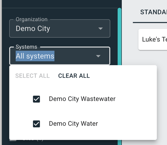Click the Demo City organization value
This screenshot has width=167, height=145.
[x=33, y=28]
